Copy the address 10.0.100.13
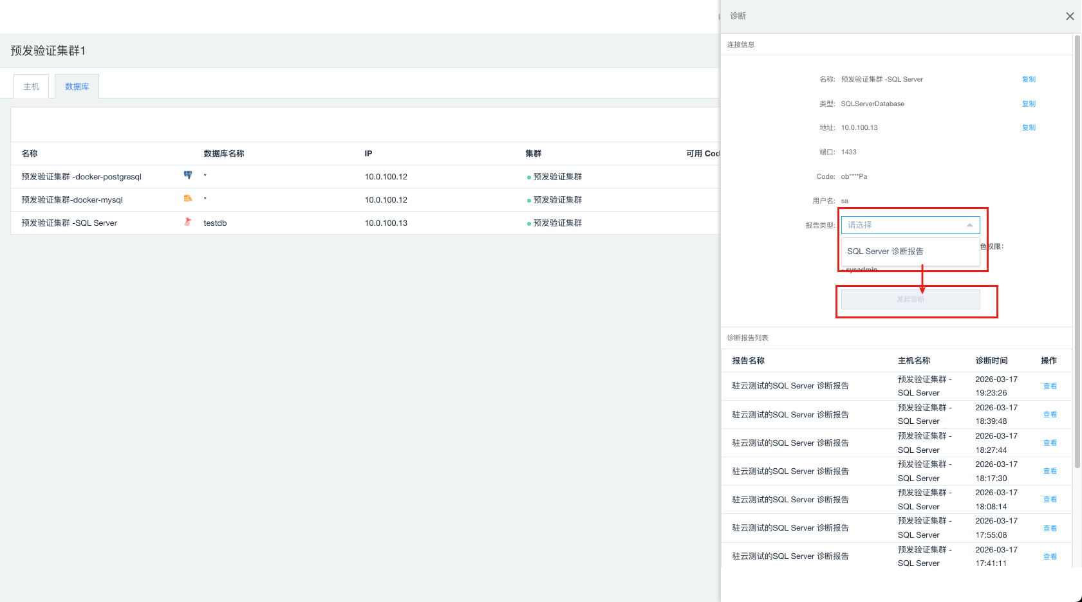The image size is (1082, 602). (x=1029, y=128)
